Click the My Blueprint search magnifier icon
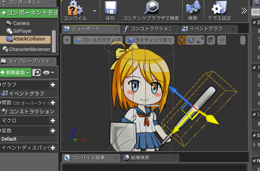This screenshot has height=171, width=260. [37, 72]
